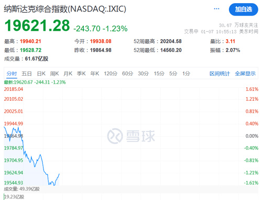Click the percentage axis label 0.00%
Image resolution: width=262 pixels, height=200 pixels.
pyautogui.click(x=252, y=136)
